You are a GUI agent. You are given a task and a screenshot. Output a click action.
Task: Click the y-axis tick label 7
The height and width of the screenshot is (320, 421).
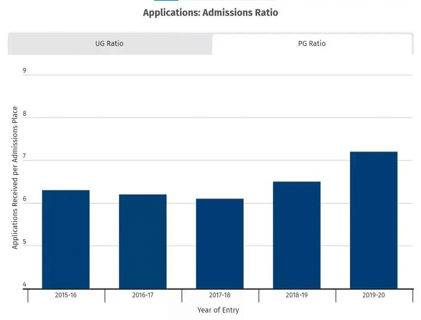click(25, 156)
